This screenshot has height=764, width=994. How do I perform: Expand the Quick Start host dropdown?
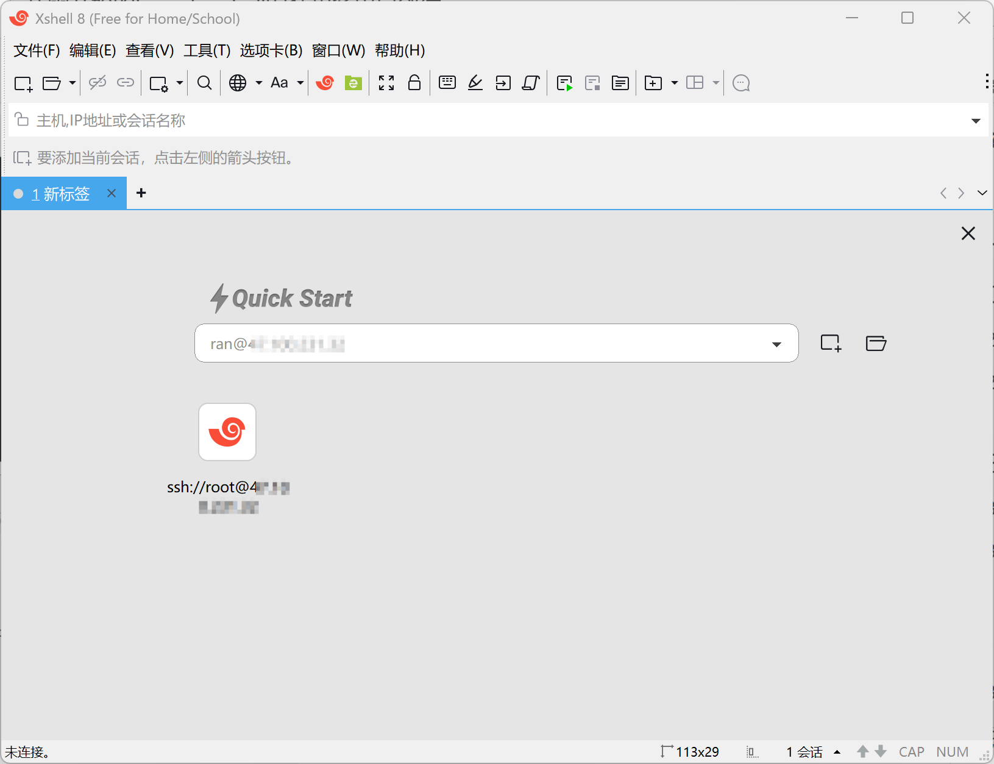[776, 344]
